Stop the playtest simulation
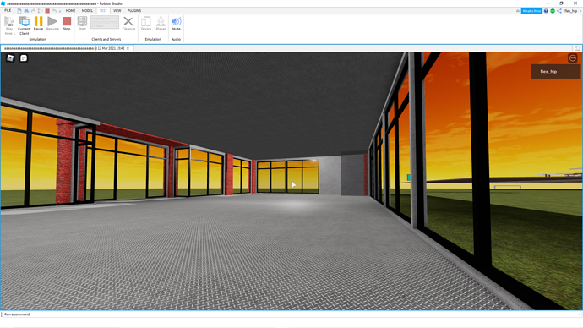Screen dimensions: 583x328 click(x=67, y=24)
